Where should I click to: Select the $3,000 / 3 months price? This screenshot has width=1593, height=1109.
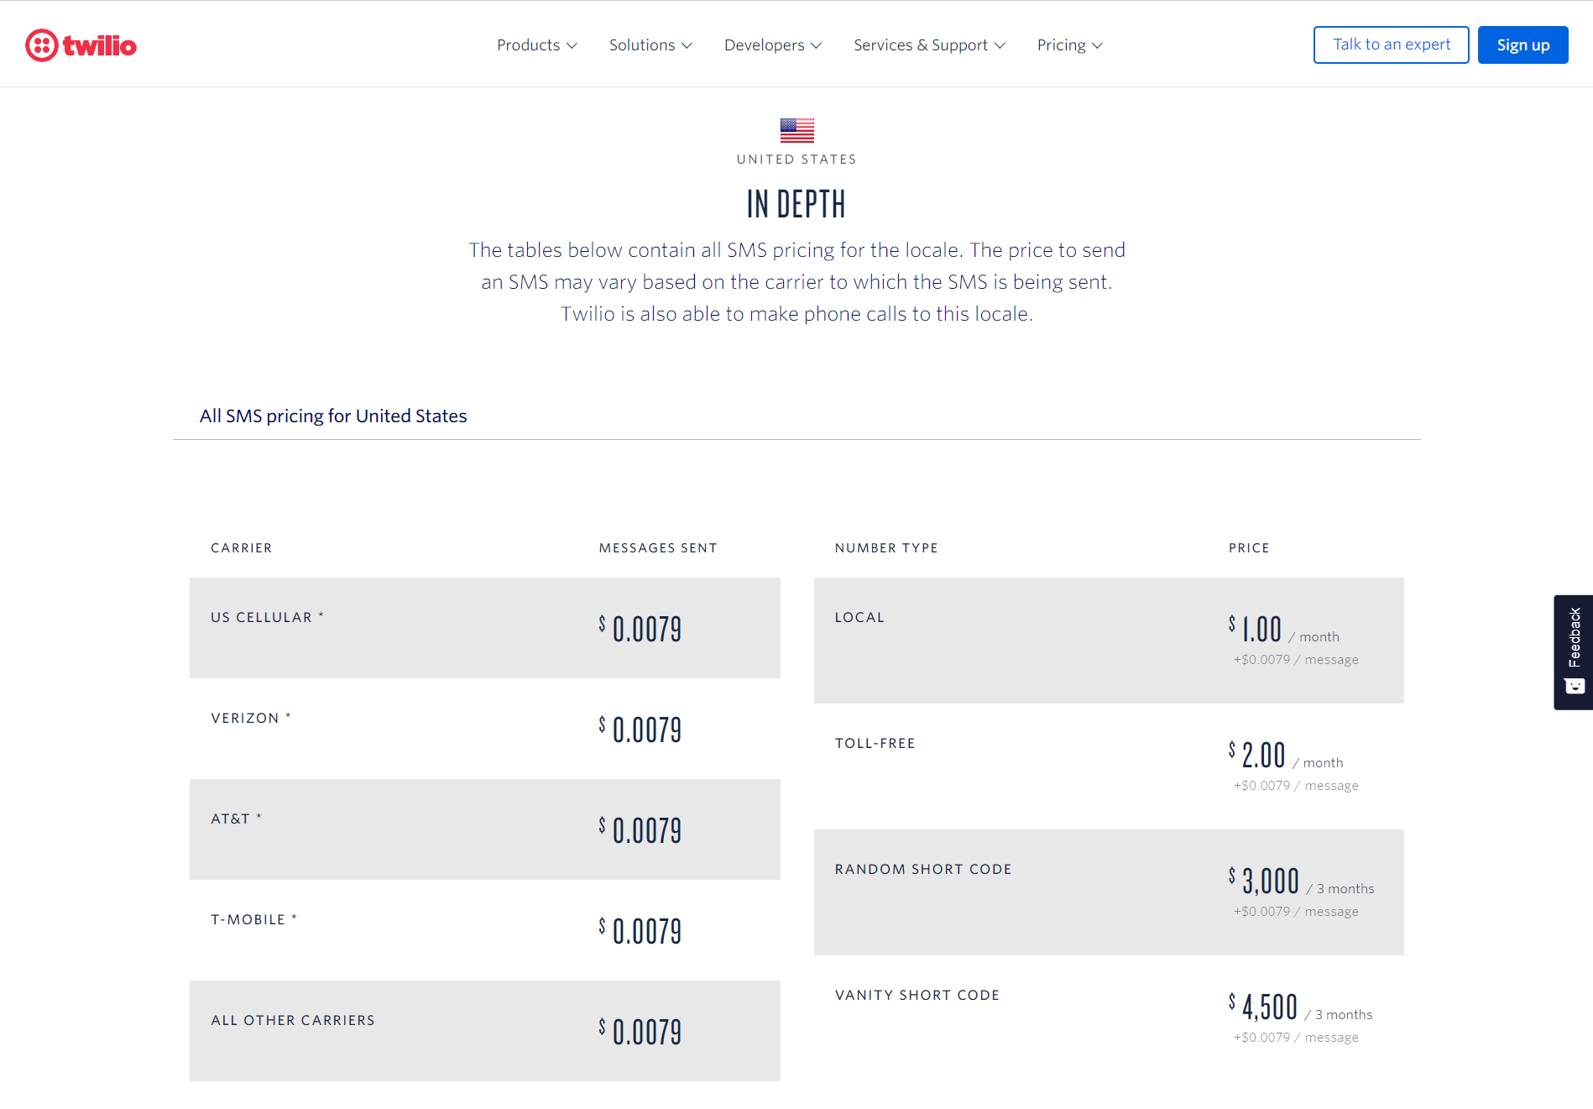1302,881
